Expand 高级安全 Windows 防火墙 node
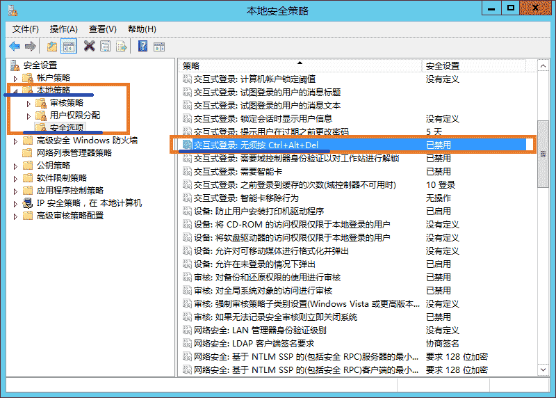This screenshot has width=556, height=398. click(15, 141)
